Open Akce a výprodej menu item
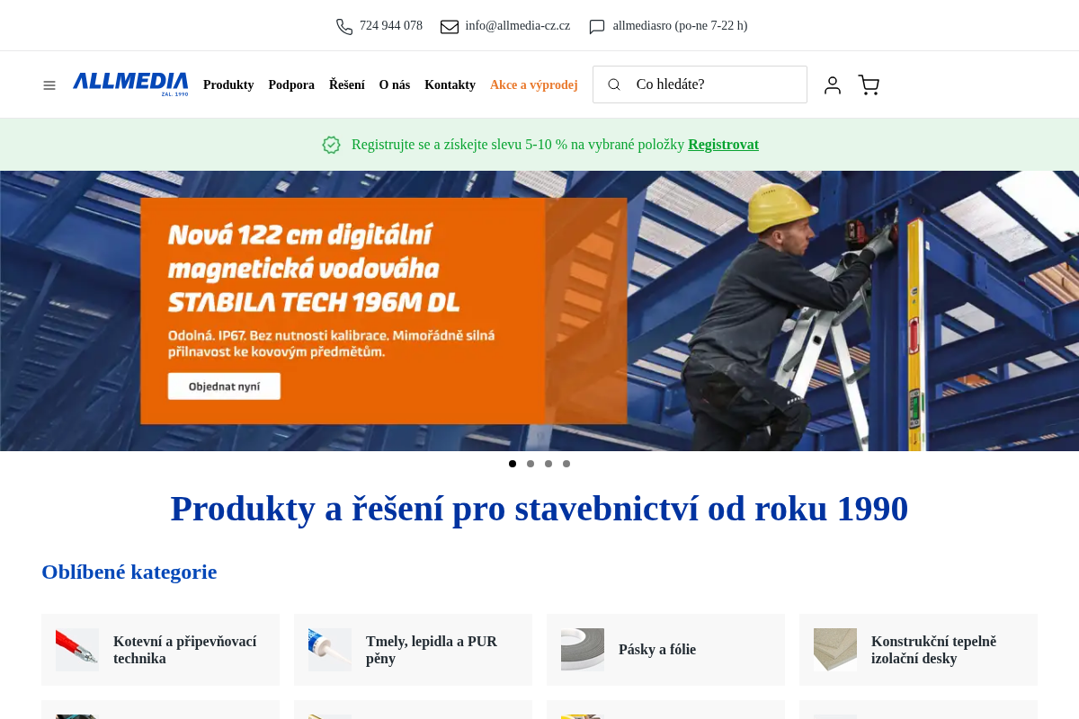This screenshot has width=1079, height=719. click(x=534, y=85)
